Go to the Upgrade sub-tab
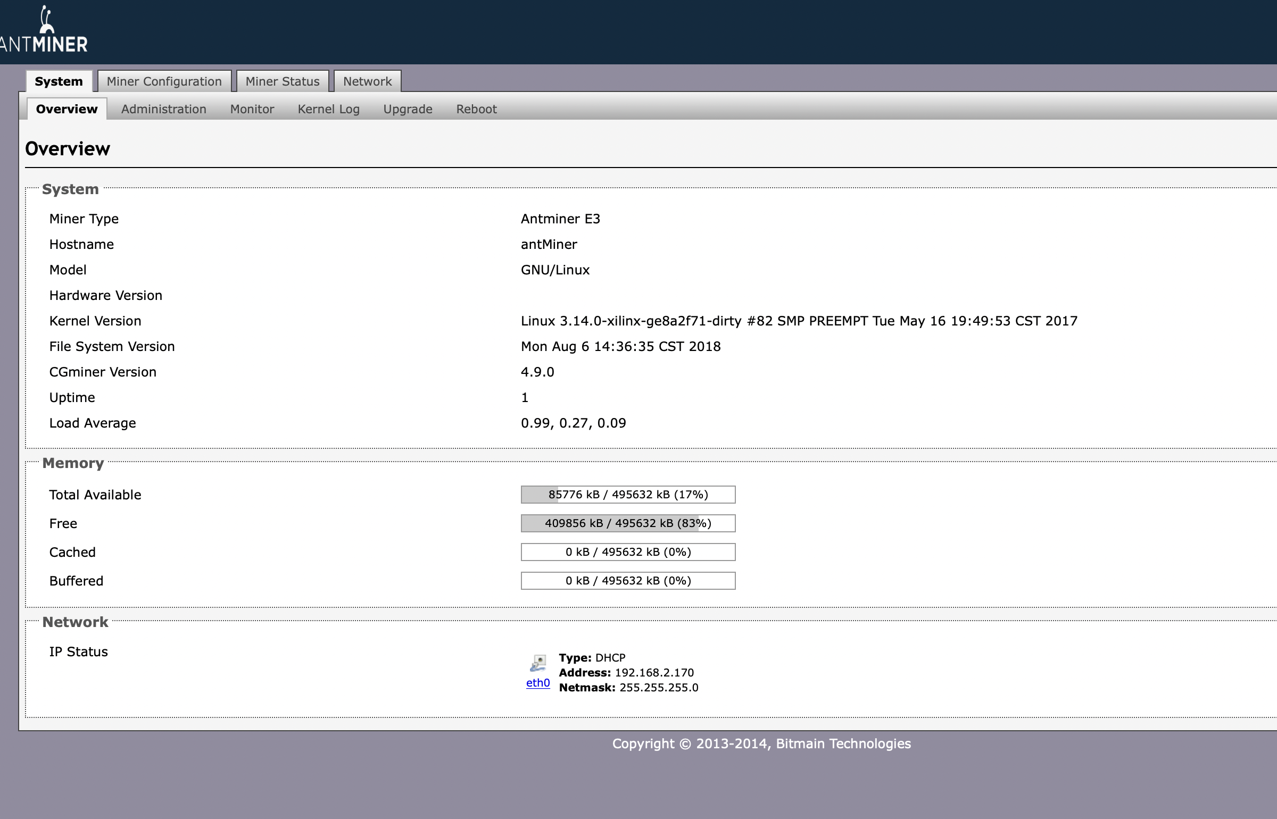The height and width of the screenshot is (819, 1277). (408, 109)
